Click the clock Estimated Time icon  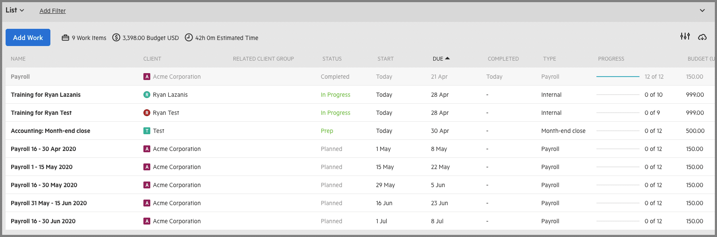(x=189, y=37)
